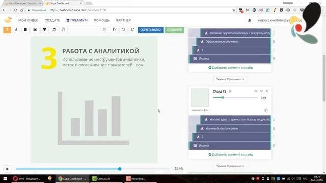Delete Слайд #3 with the X
The height and width of the screenshot is (183, 326).
tap(267, 91)
